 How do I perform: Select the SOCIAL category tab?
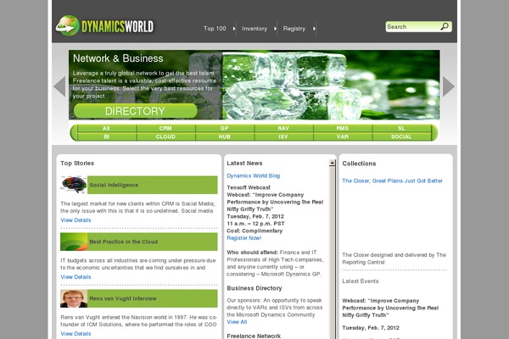(401, 136)
